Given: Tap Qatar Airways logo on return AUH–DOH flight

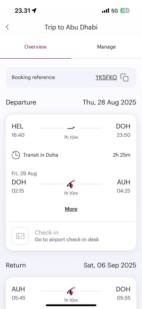Looking at the screenshot, I should click(x=71, y=291).
